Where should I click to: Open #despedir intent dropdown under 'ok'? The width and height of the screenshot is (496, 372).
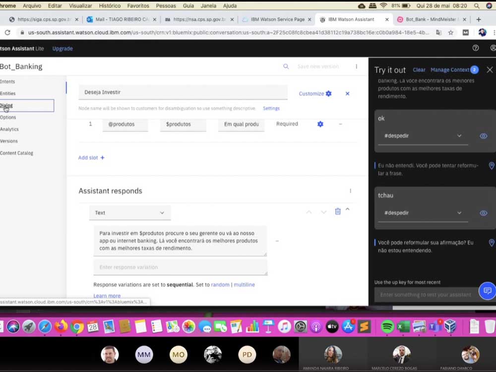[x=423, y=136]
